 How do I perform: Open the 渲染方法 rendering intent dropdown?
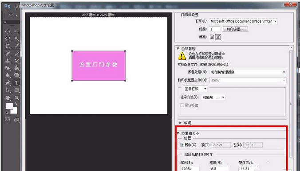pyautogui.click(x=213, y=97)
